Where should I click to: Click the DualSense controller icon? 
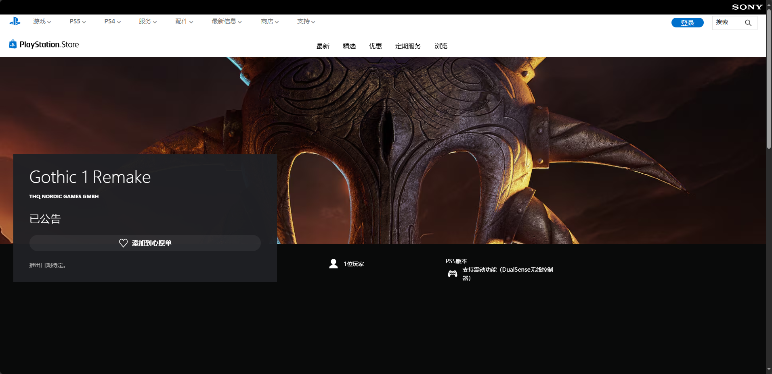[x=453, y=274]
